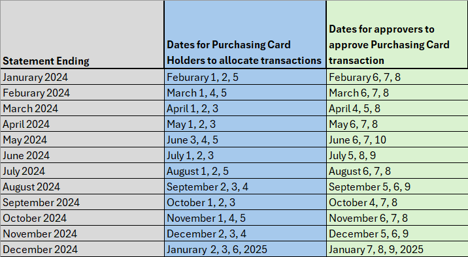Screen dimensions: 468x257
Task: Click the December 2024 statement cell
Action: (82, 249)
